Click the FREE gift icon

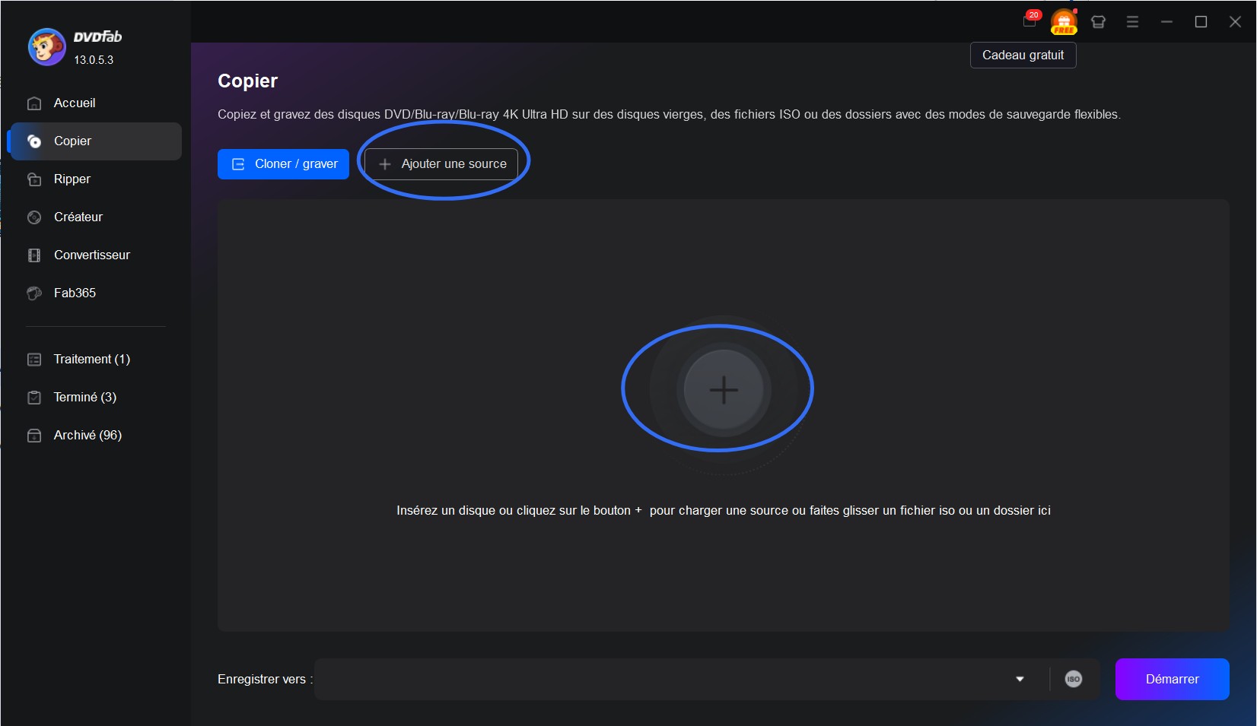point(1063,22)
